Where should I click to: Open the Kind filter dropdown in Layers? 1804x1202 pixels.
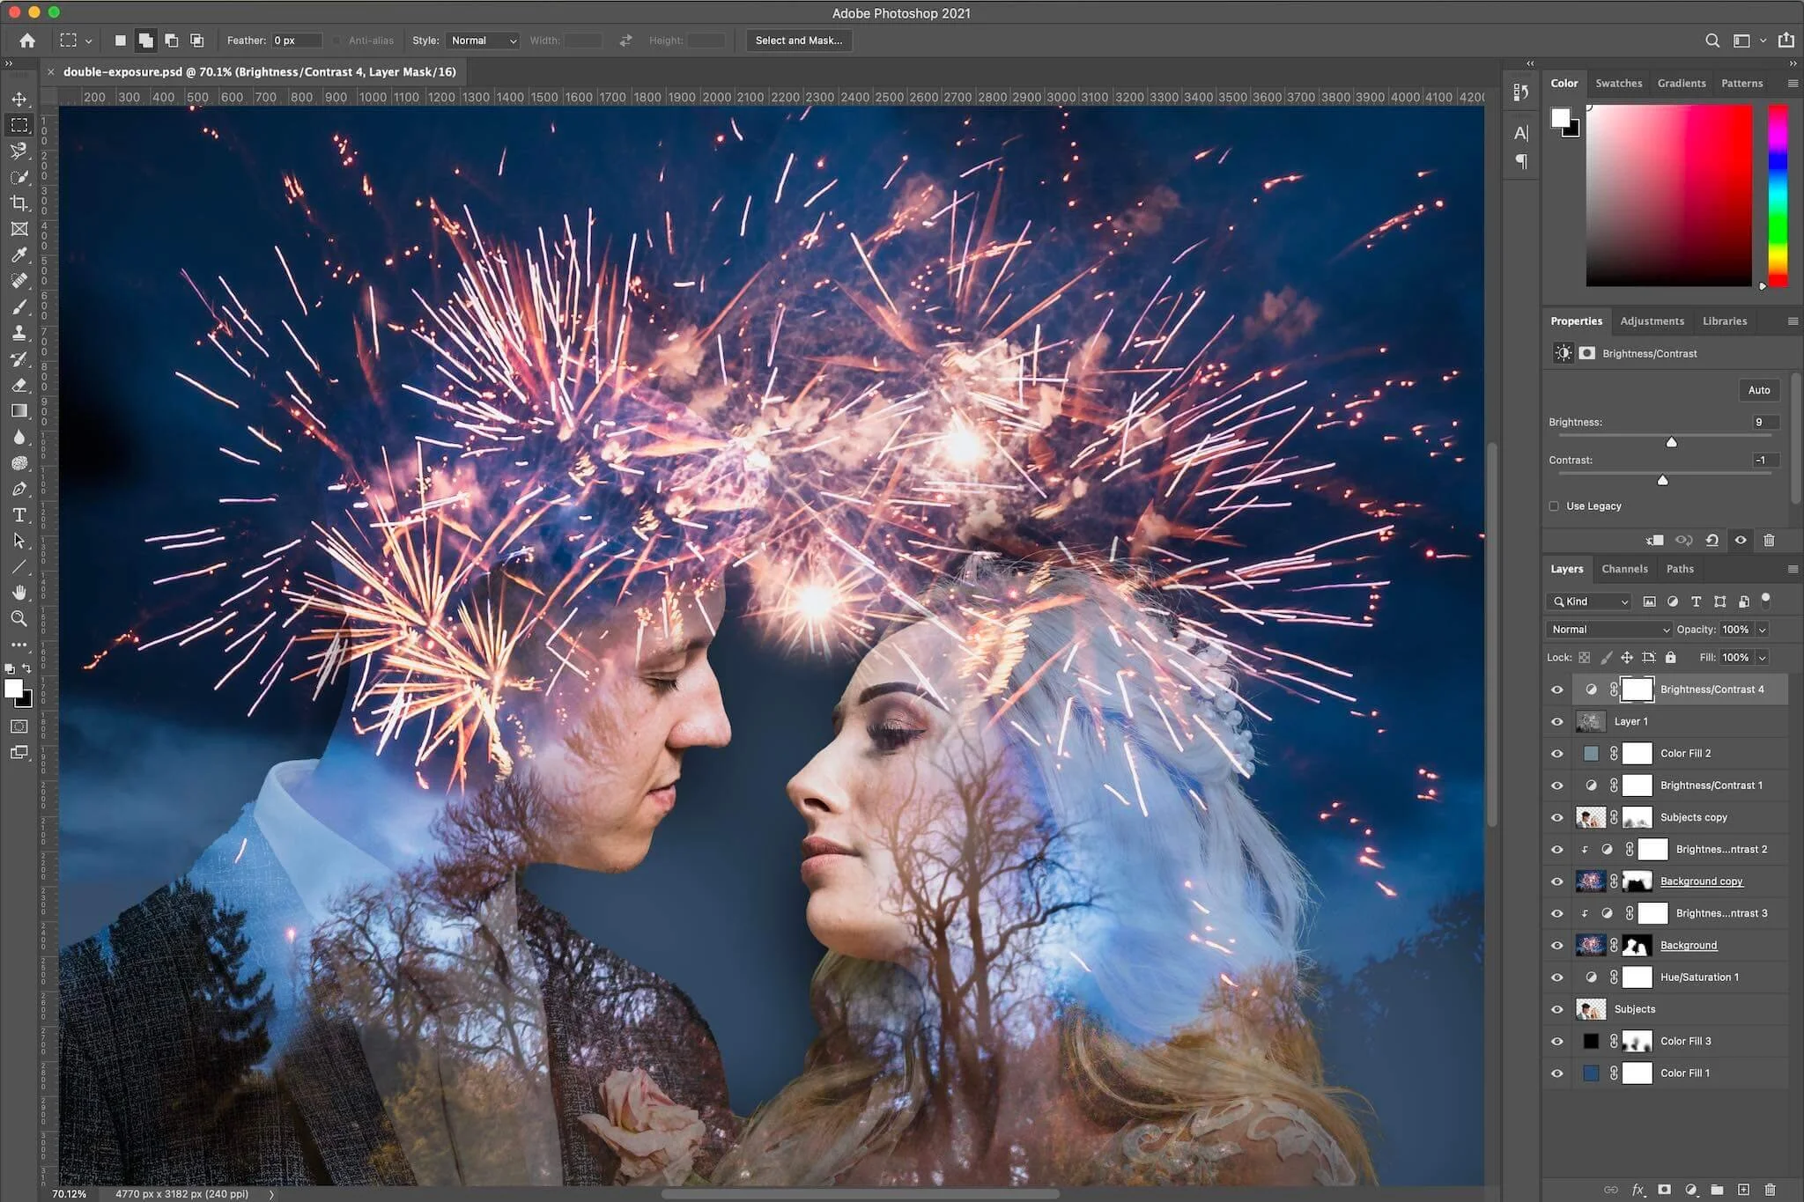pyautogui.click(x=1590, y=601)
